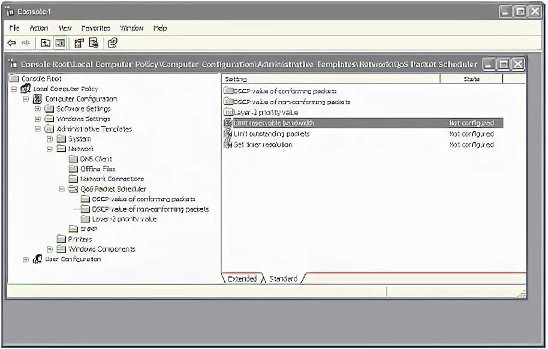Click the Limit outstanding packets policy icon
Image resolution: width=548 pixels, height=349 pixels.
point(228,134)
